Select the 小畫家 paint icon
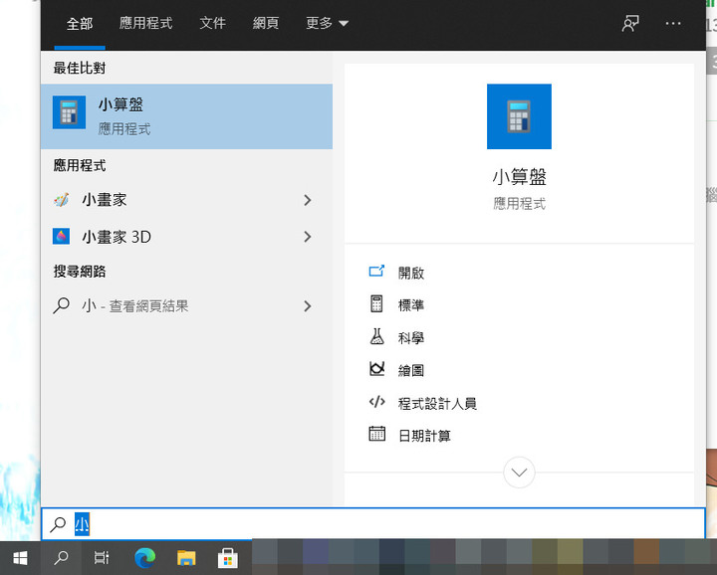717x575 pixels. [x=62, y=200]
